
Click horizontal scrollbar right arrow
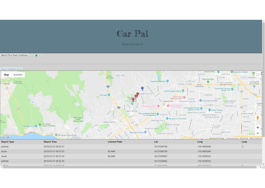click(x=260, y=167)
